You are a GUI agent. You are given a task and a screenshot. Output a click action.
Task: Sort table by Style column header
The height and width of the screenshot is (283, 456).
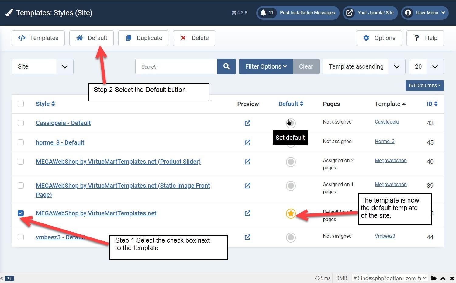click(x=45, y=104)
